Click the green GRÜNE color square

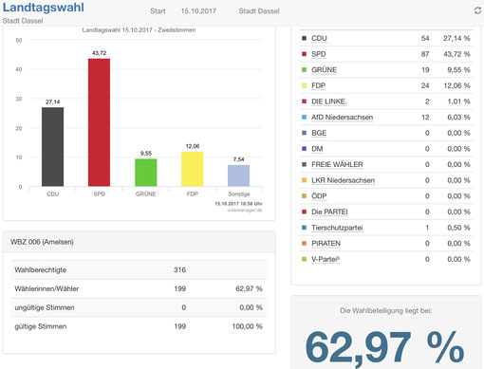coord(304,70)
